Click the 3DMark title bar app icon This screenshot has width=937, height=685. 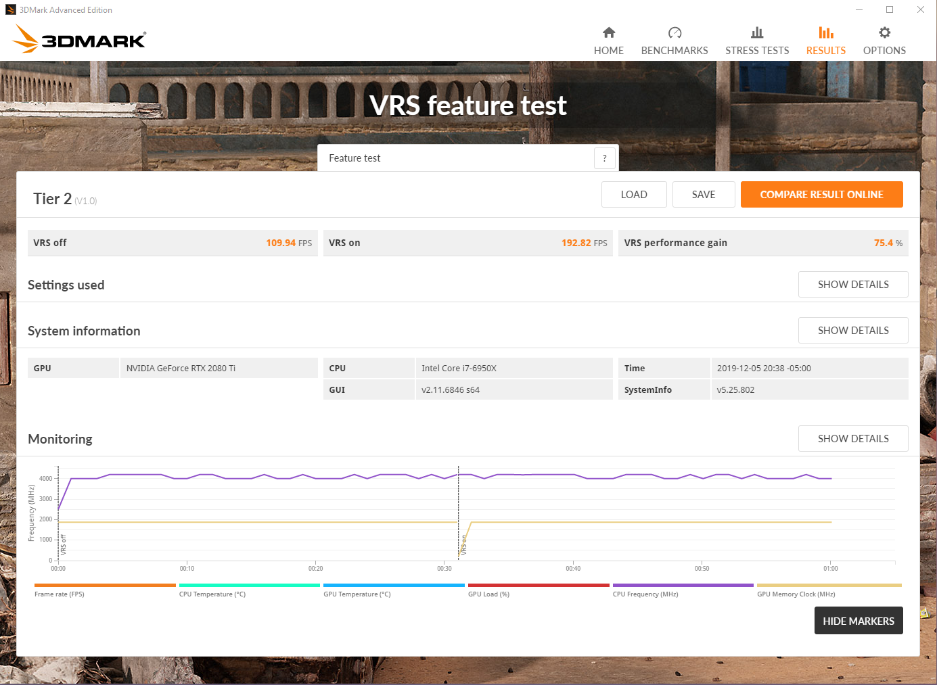(10, 9)
